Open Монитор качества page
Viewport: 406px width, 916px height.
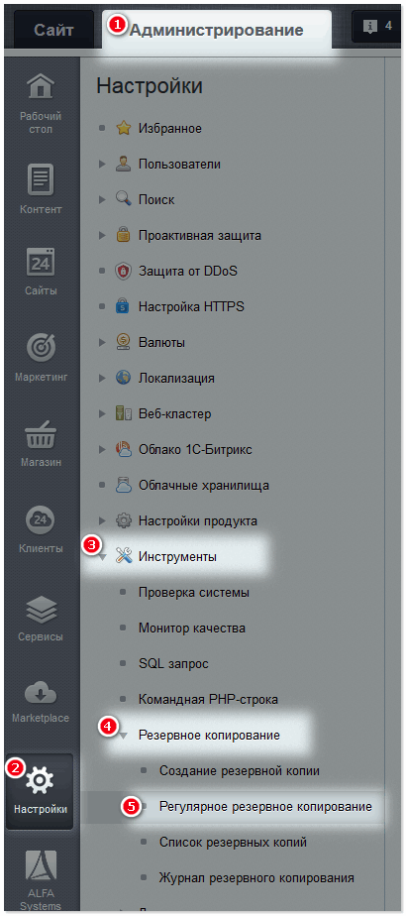[x=192, y=628]
